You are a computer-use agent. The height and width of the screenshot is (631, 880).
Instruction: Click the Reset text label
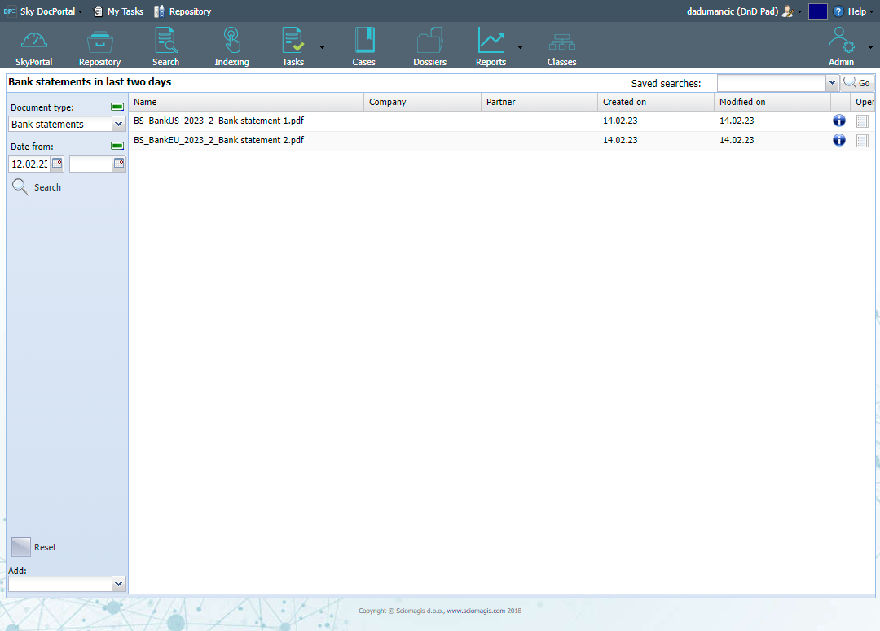(45, 547)
